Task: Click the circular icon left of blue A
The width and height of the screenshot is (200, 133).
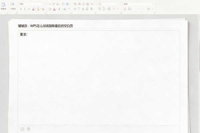Action: coord(75,9)
